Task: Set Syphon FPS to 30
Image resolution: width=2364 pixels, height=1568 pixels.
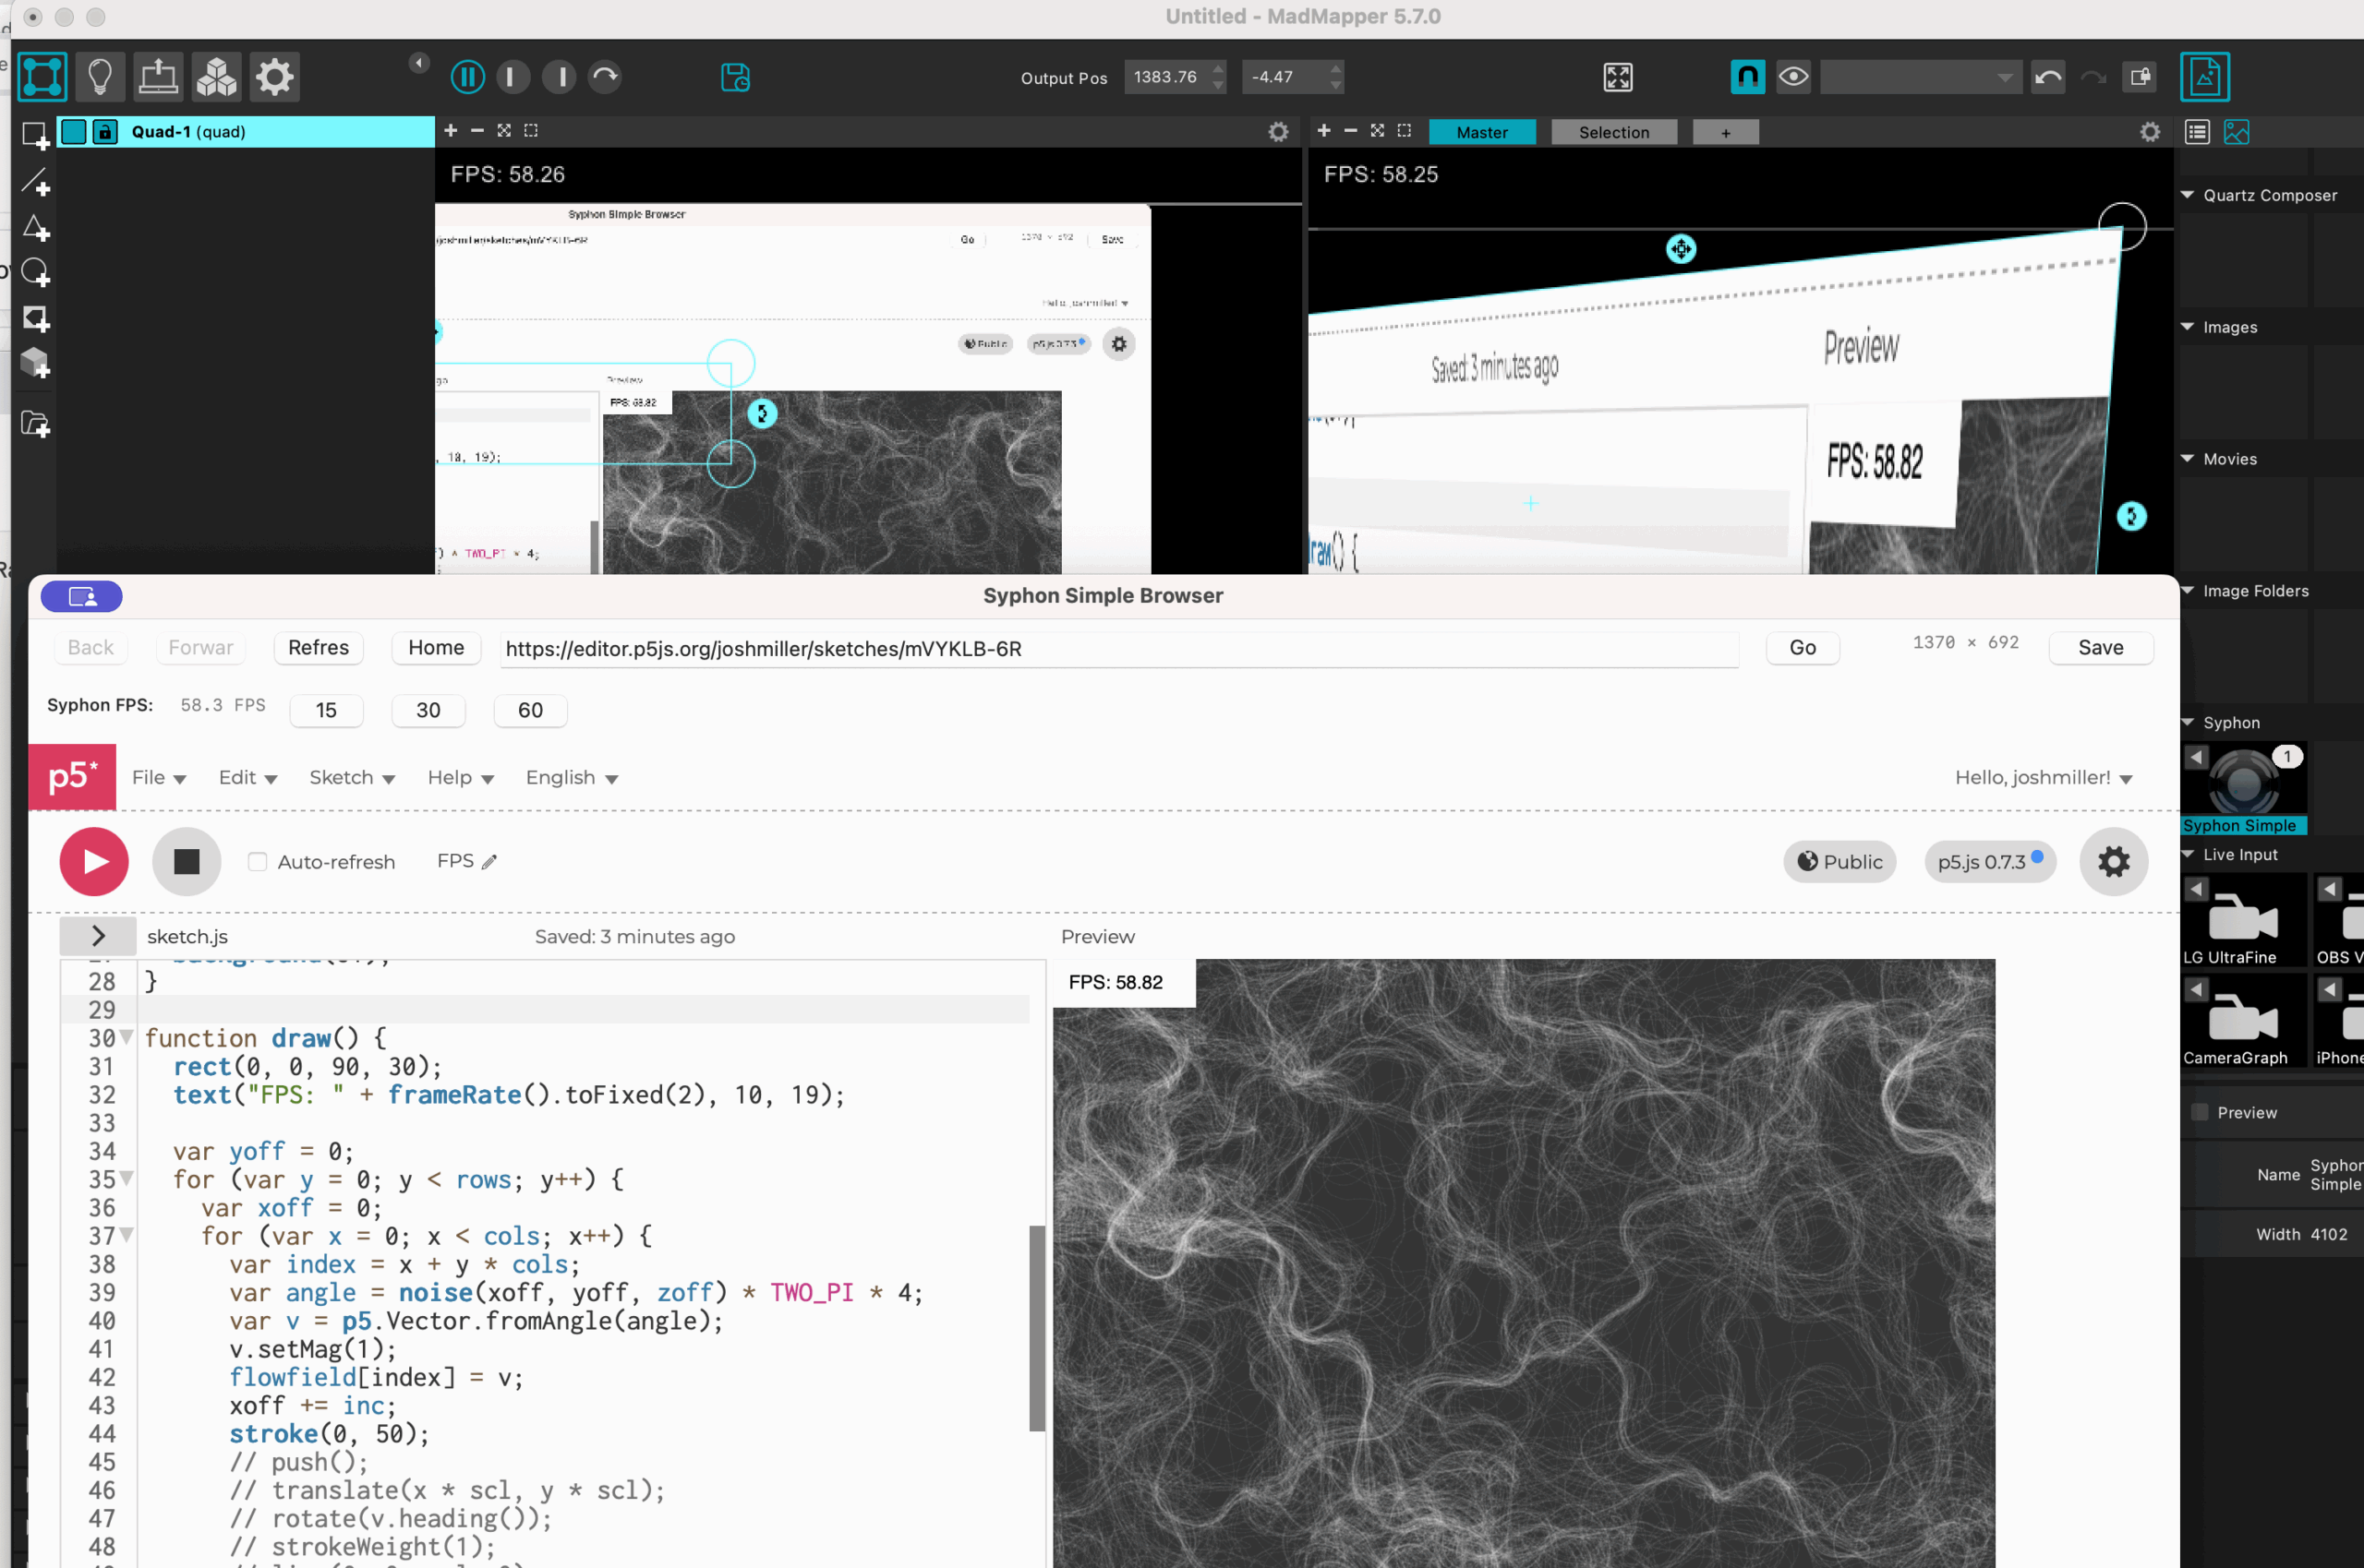Action: click(428, 710)
